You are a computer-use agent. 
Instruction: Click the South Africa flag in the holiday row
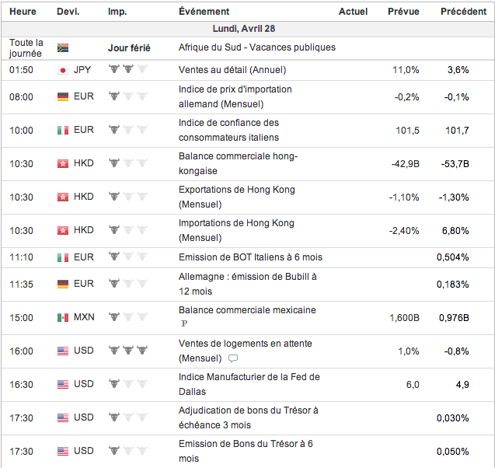(x=64, y=48)
